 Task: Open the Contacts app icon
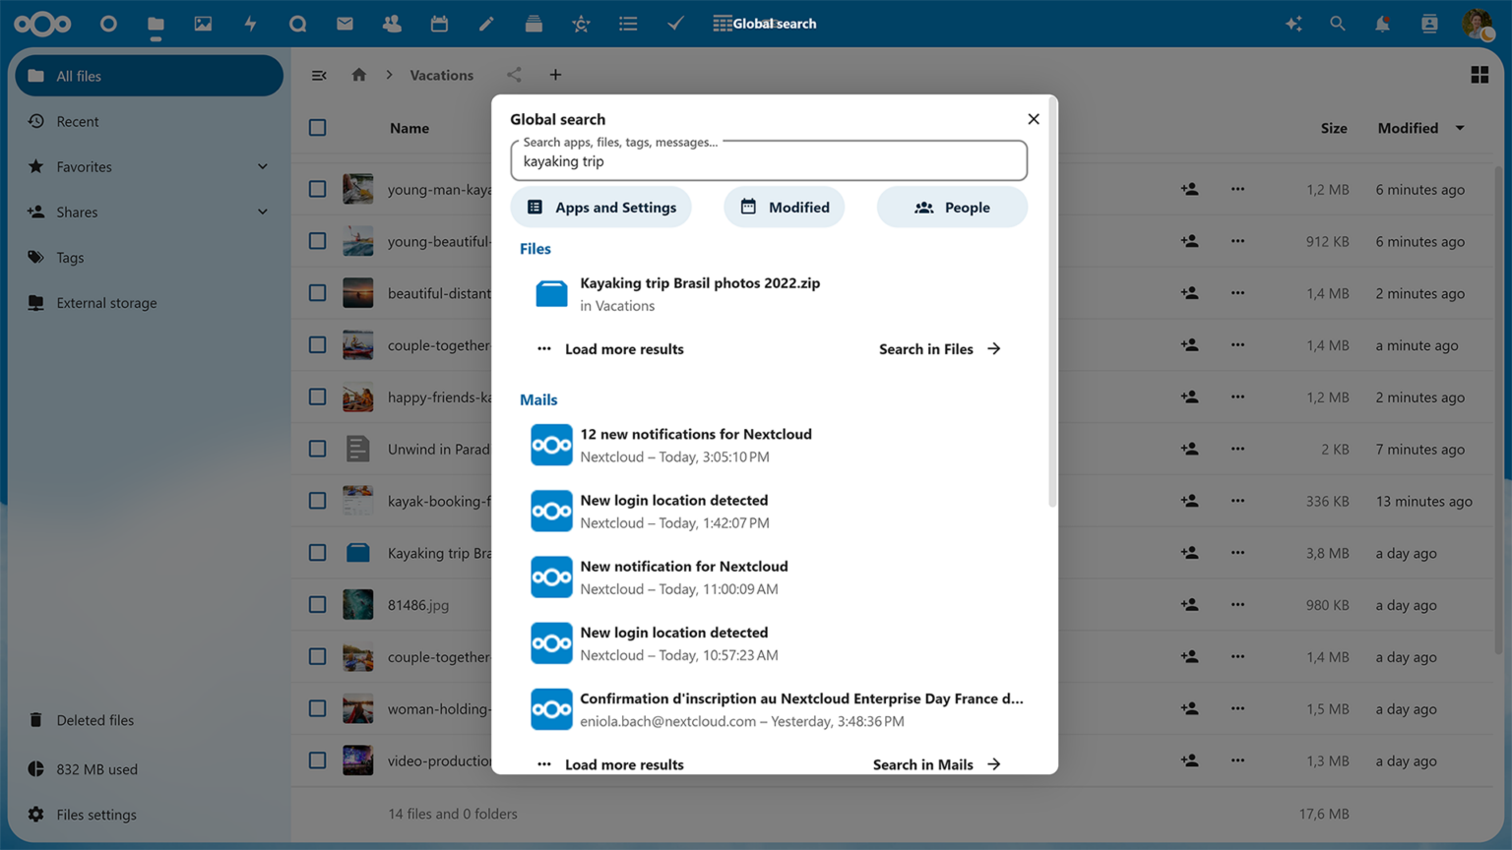point(392,24)
